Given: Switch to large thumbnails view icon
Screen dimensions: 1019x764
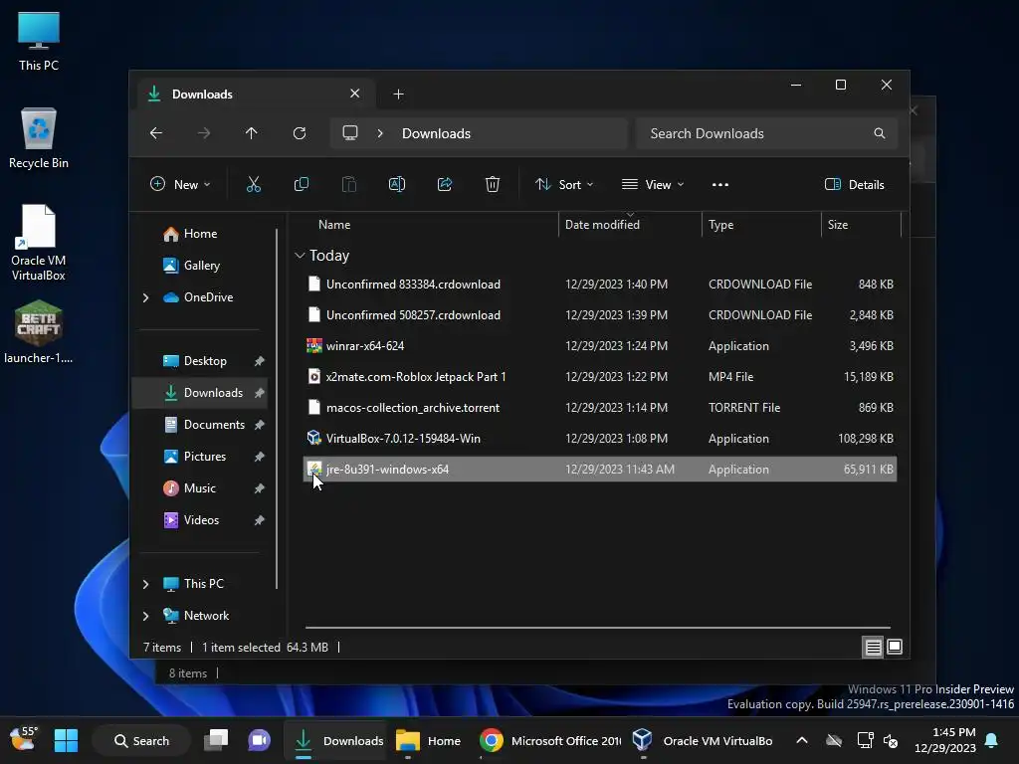Looking at the screenshot, I should 895,647.
